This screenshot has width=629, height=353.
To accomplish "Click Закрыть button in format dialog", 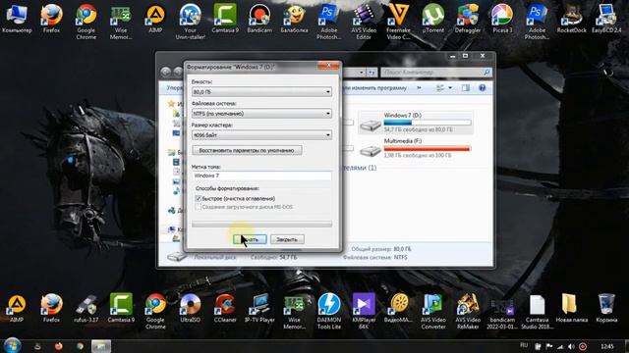I will pyautogui.click(x=287, y=239).
